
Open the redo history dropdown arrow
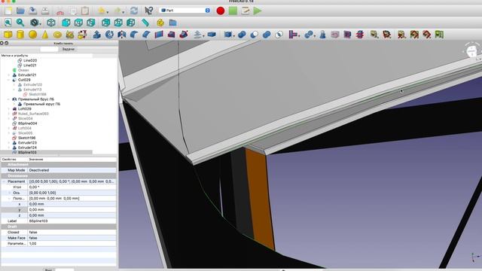coord(123,12)
